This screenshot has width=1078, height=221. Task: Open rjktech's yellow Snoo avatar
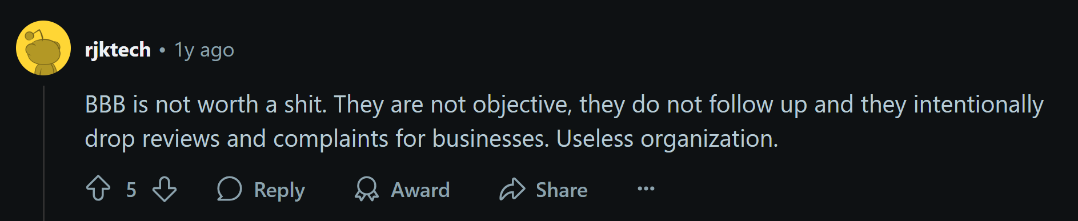pos(43,48)
